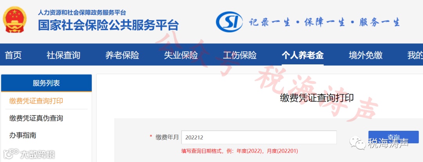Click the 服务列表 sidebar header
Image resolution: width=423 pixels, height=162 pixels.
(x=46, y=83)
